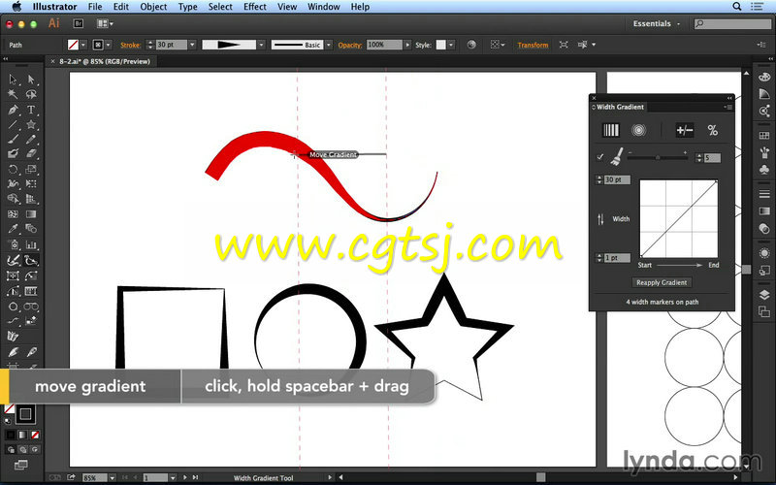
Task: Open the Transform panel link
Action: (533, 45)
